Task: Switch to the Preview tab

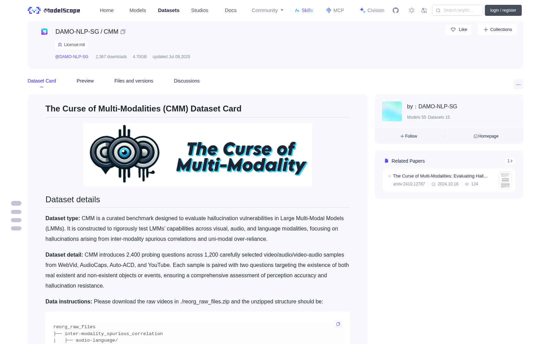Action: point(85,81)
